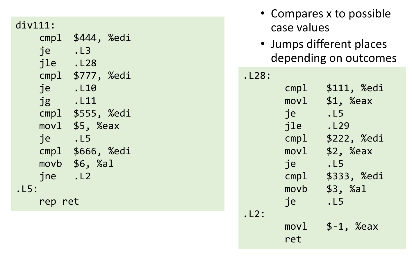Image resolution: width=412 pixels, height=259 pixels.
Task: Click the cmpl $333, %edi instruction
Action: pos(334,176)
